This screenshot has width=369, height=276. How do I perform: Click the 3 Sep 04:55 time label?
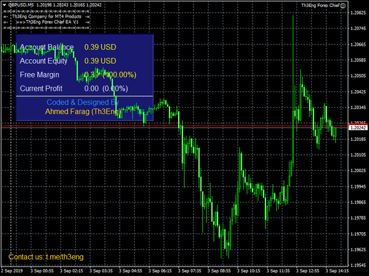(x=130, y=271)
